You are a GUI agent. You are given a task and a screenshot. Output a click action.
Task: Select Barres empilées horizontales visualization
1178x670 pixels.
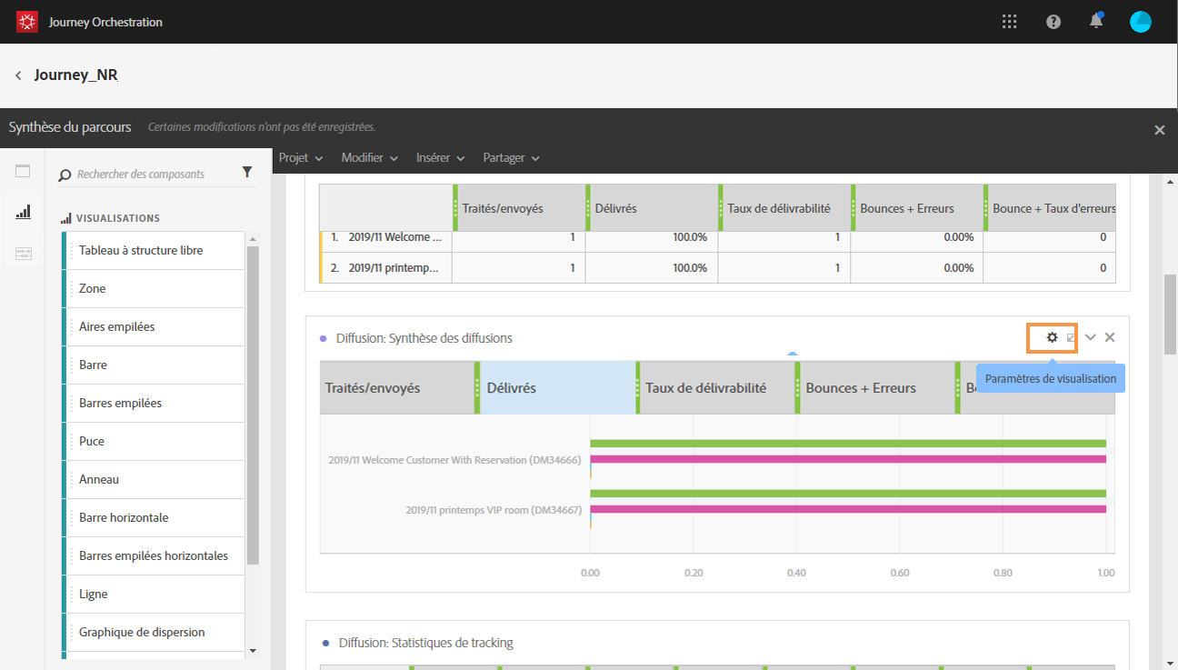point(154,555)
